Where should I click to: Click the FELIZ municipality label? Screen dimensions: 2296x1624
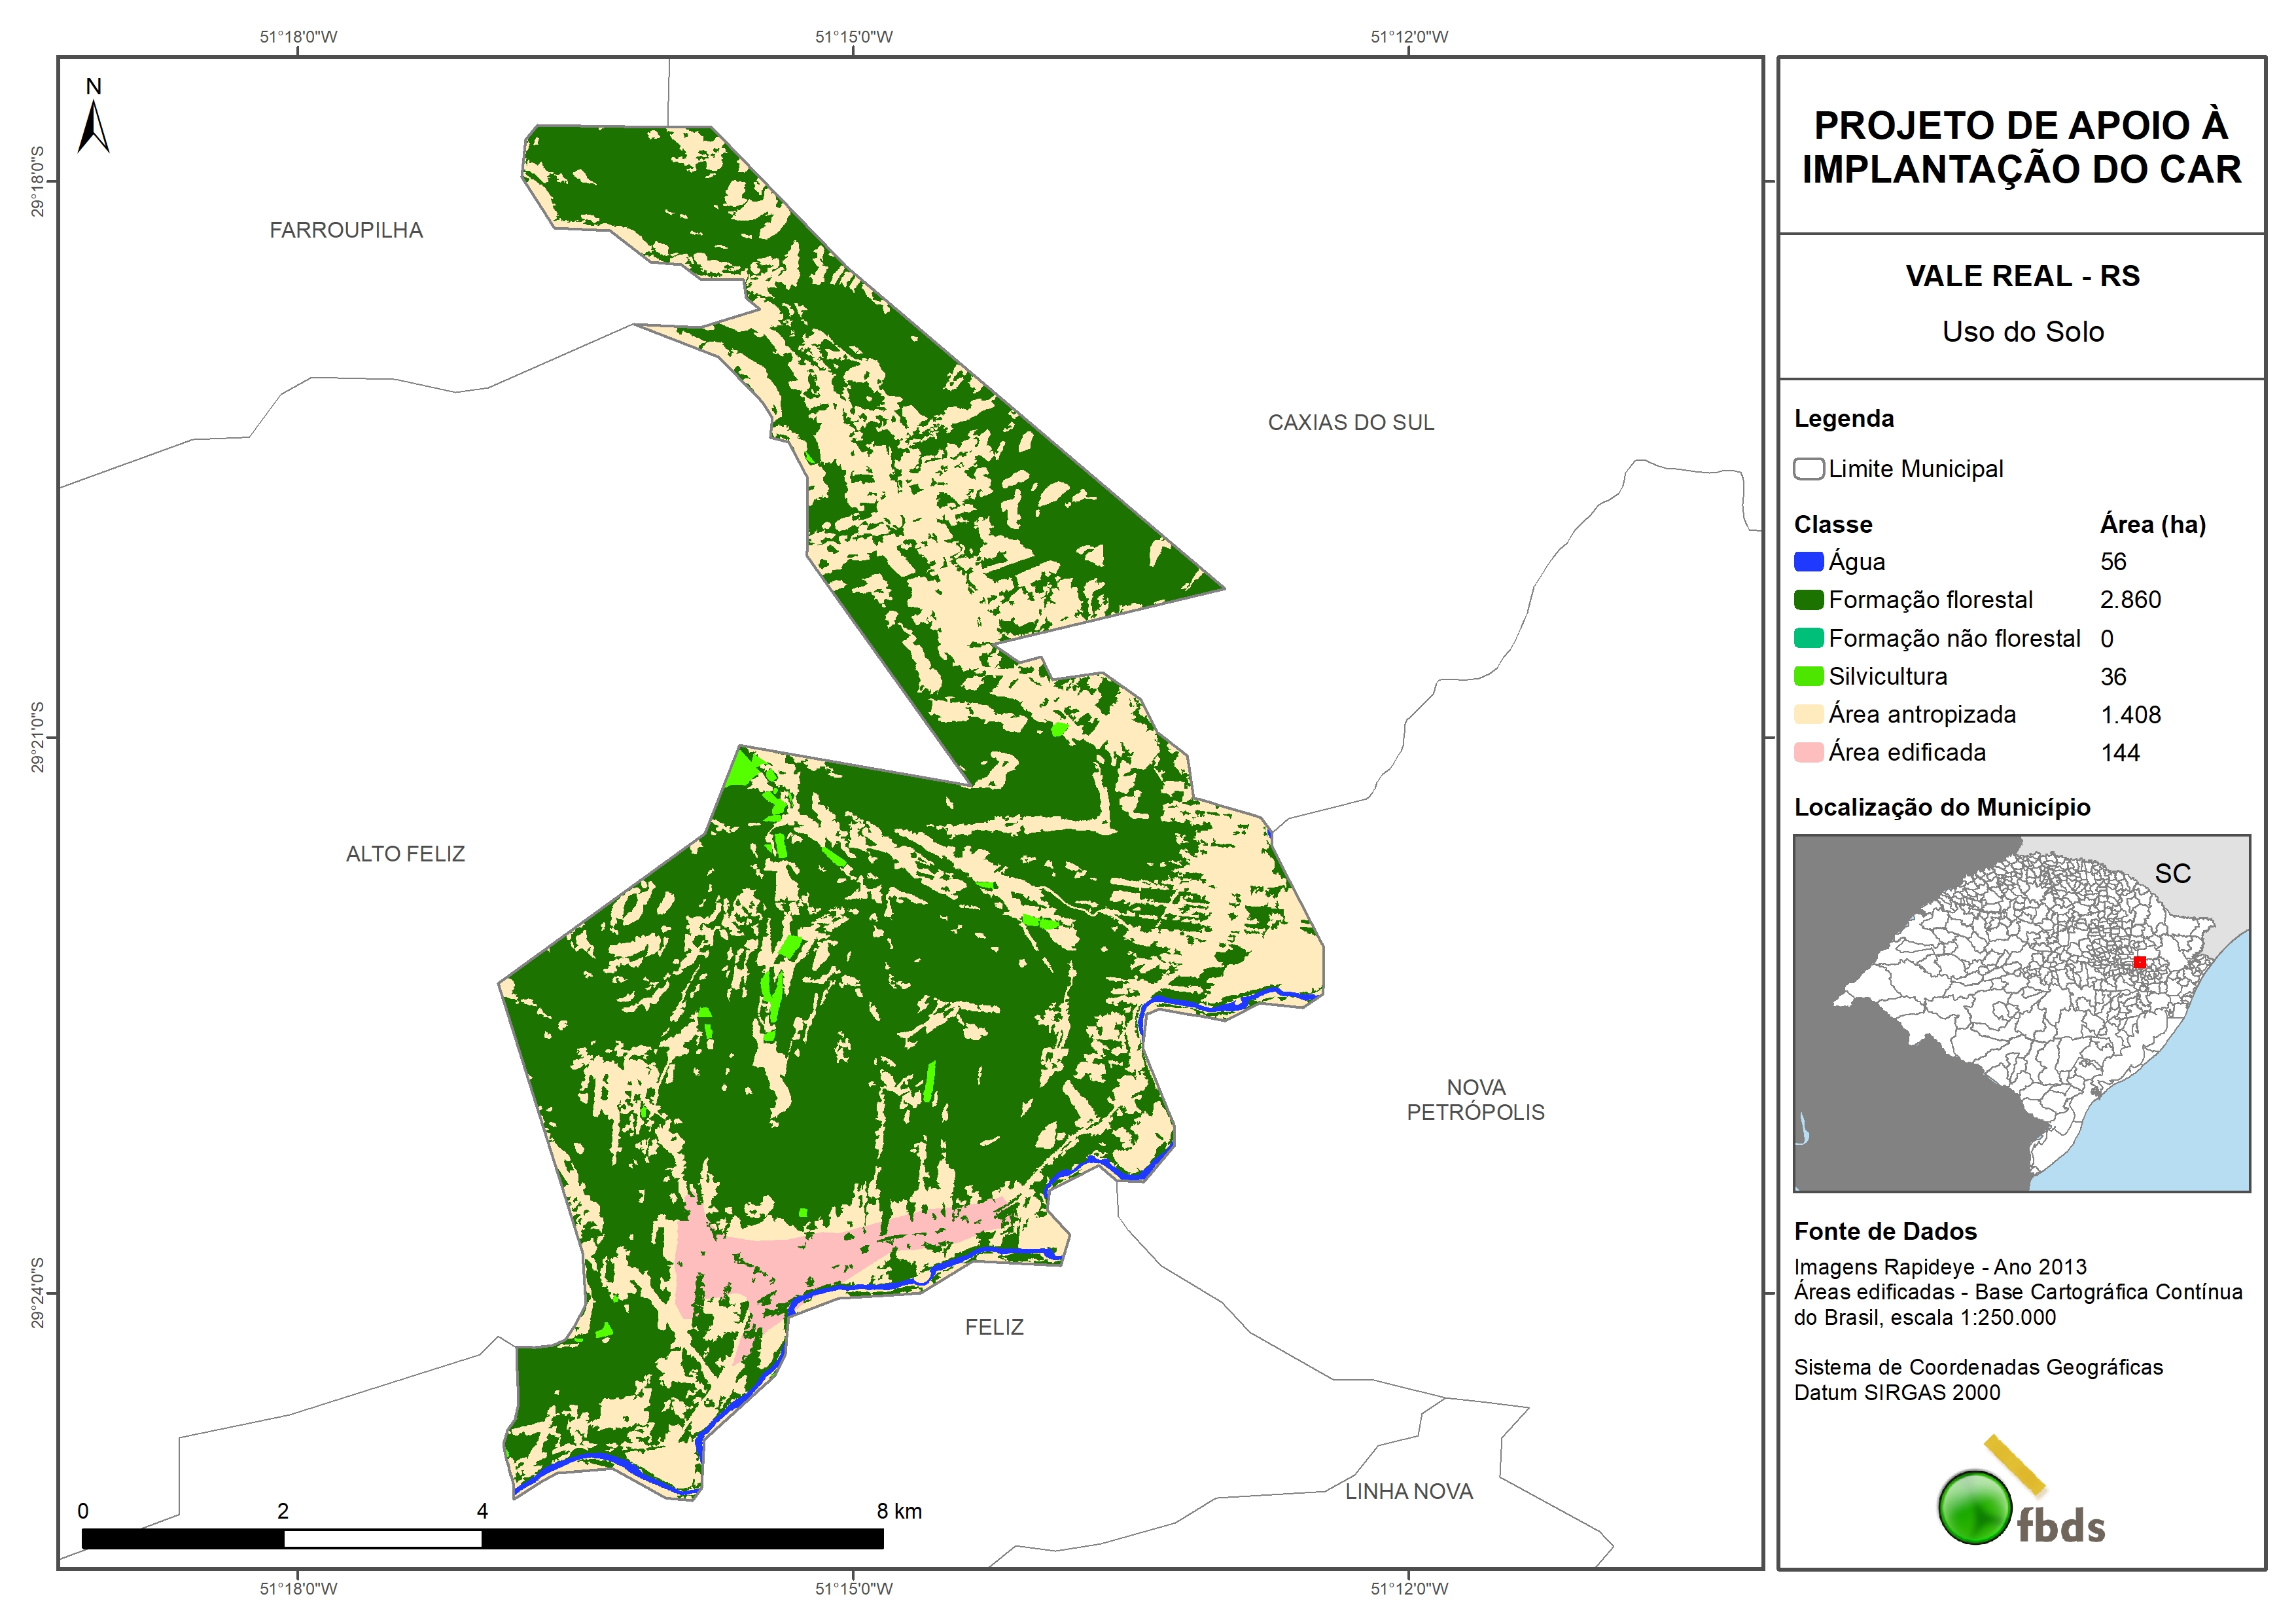click(994, 1327)
